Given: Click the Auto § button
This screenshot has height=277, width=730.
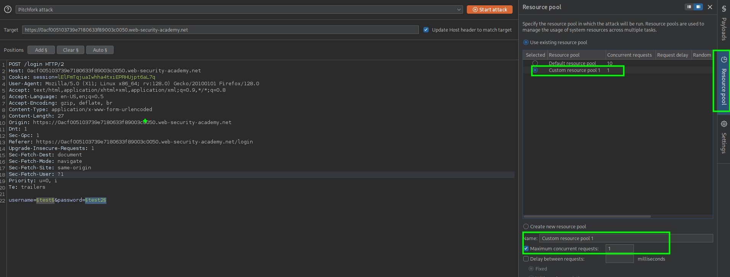Looking at the screenshot, I should point(100,50).
